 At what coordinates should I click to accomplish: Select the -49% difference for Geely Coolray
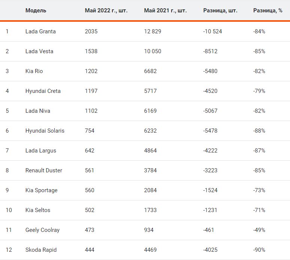(x=259, y=230)
